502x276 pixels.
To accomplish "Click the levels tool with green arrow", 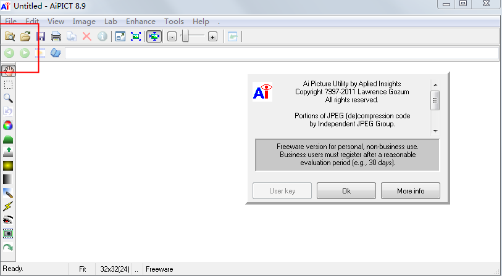I will (x=8, y=152).
